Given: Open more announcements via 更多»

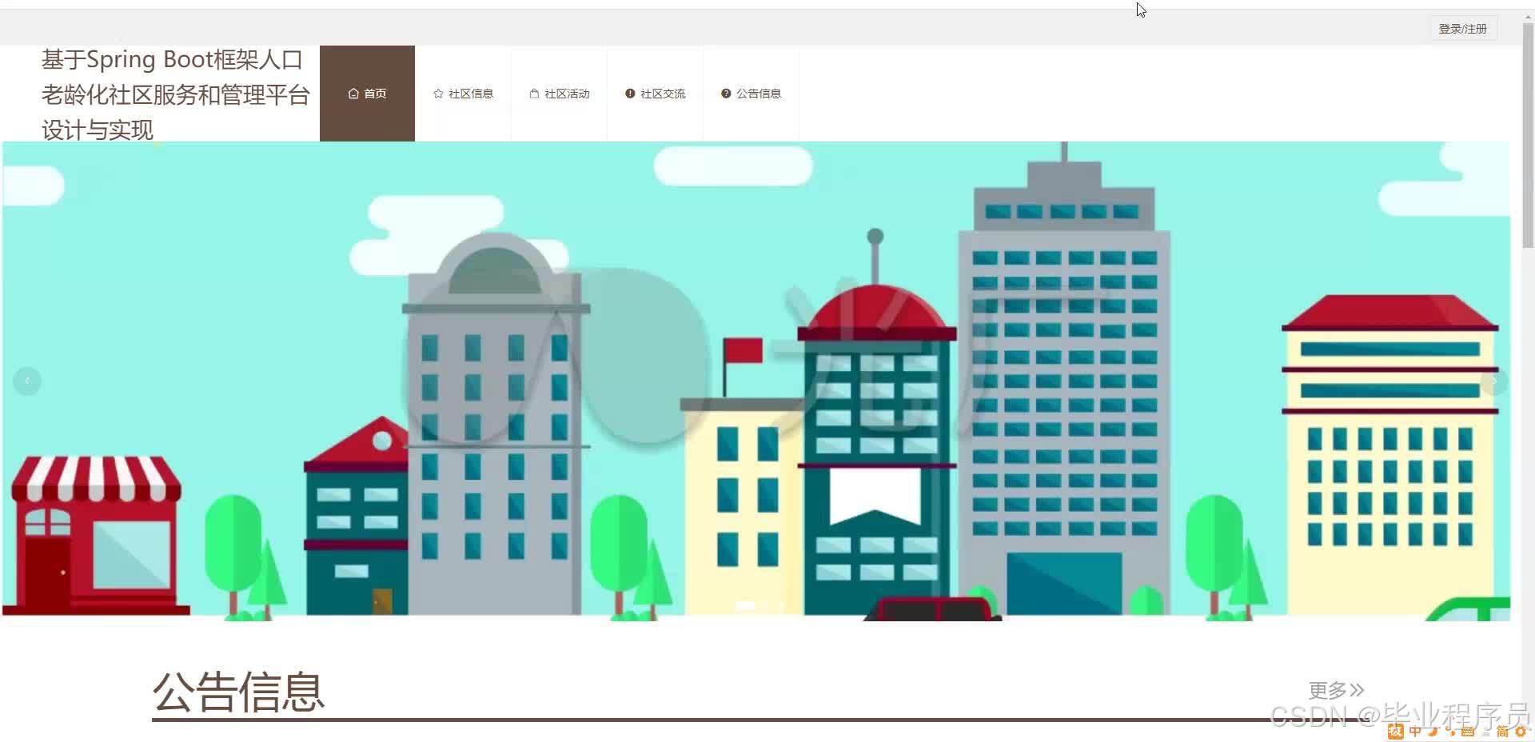Looking at the screenshot, I should (x=1336, y=690).
